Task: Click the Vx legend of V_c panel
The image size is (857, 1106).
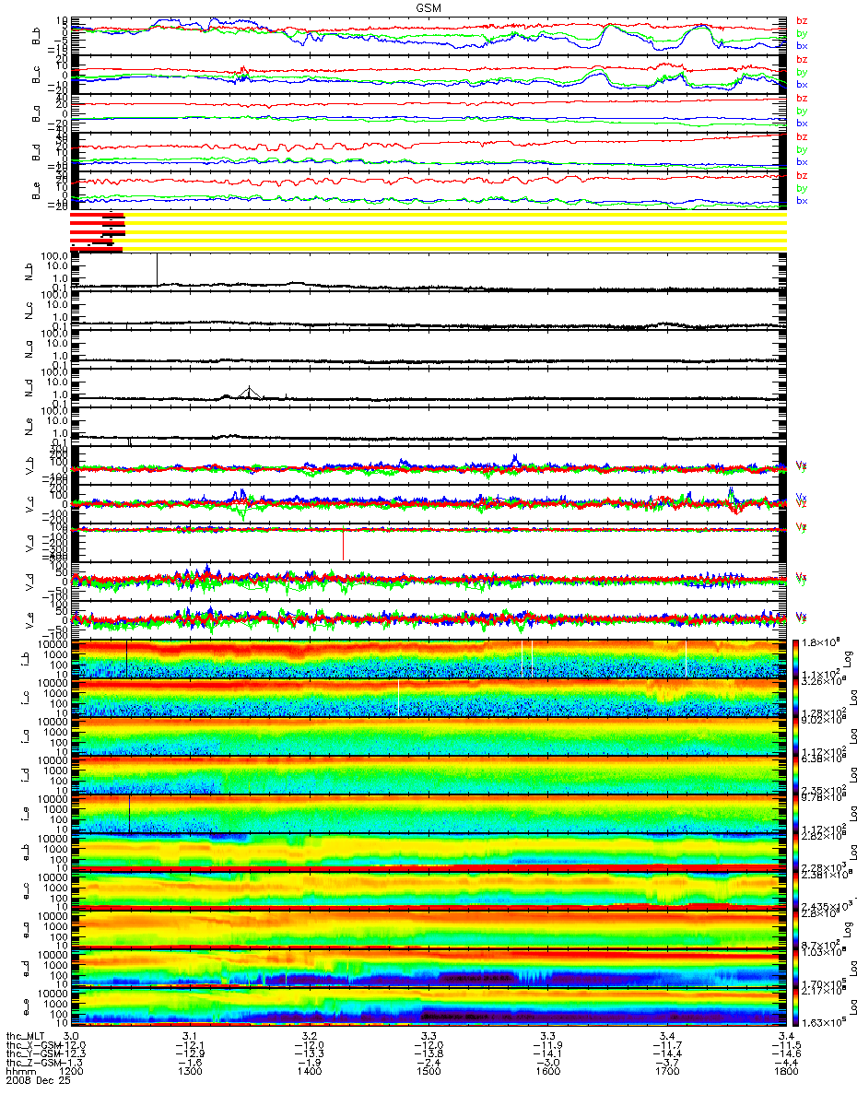Action: point(801,497)
